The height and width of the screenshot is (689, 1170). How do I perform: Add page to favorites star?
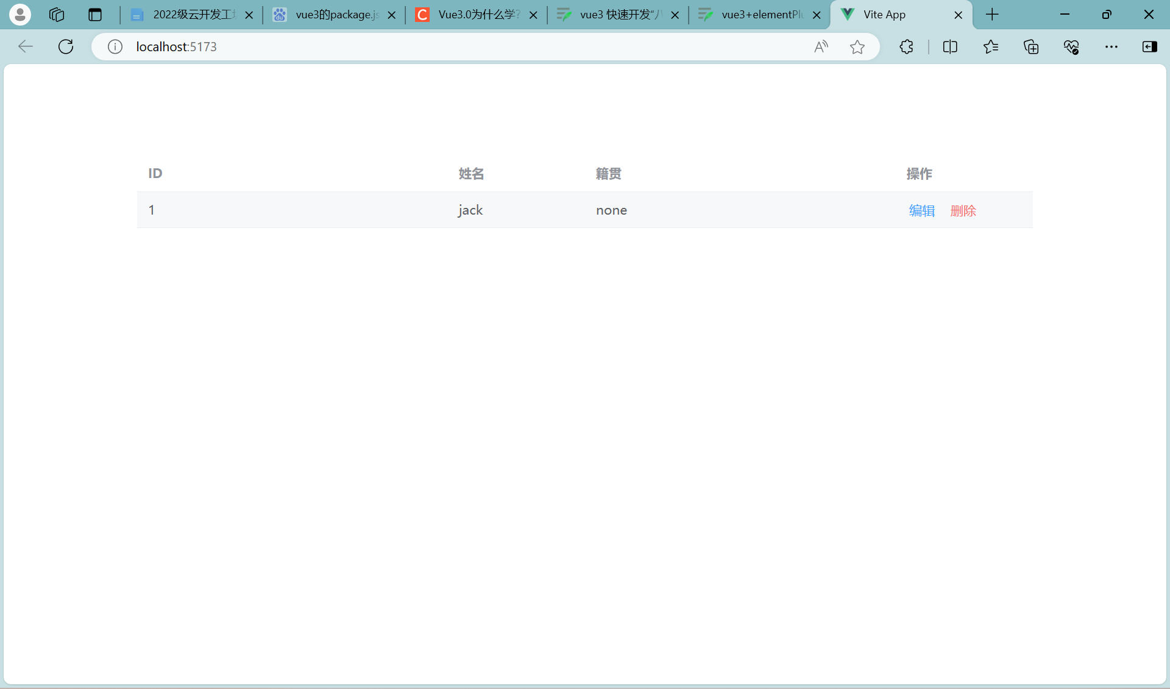pos(857,46)
